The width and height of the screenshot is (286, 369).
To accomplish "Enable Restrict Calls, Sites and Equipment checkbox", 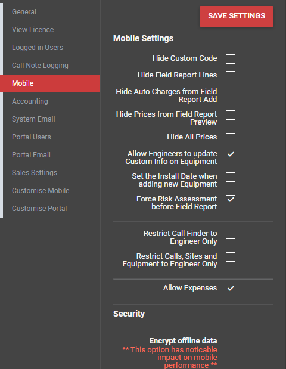I will (x=231, y=257).
